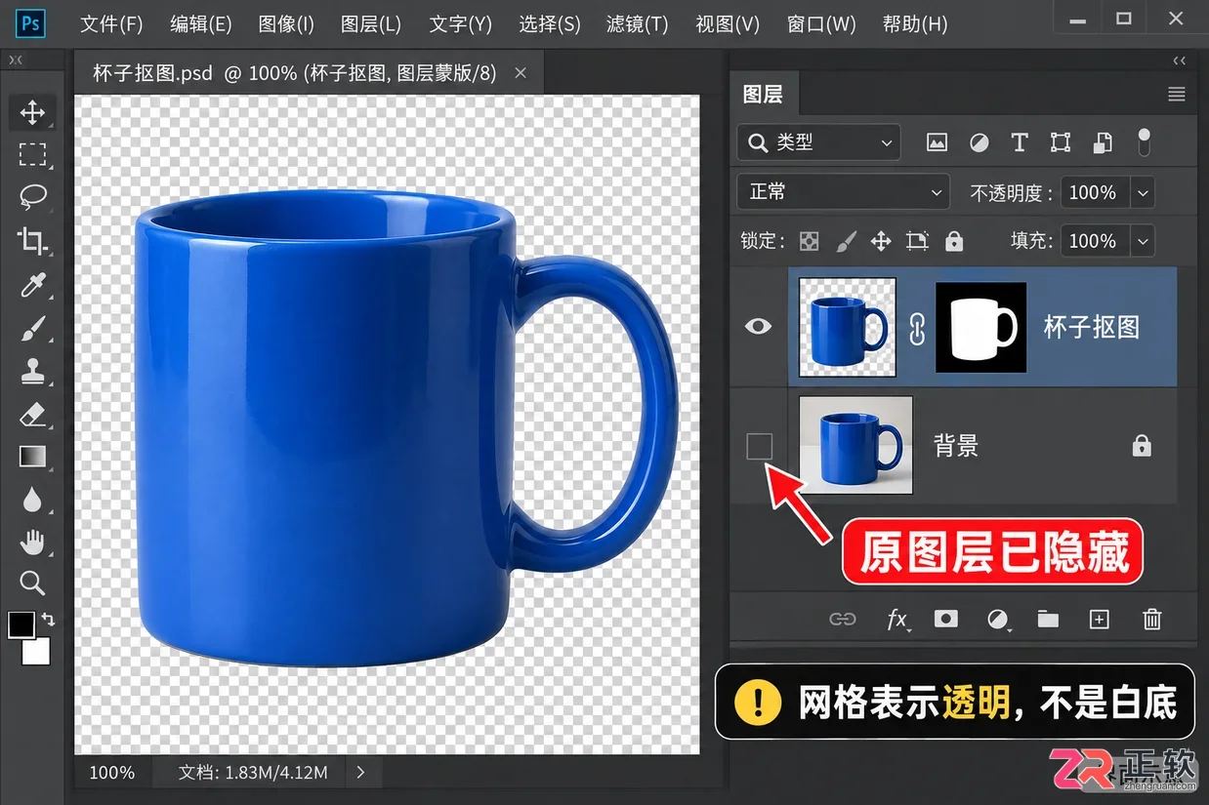Open the 滤镜(T) menu

click(638, 23)
